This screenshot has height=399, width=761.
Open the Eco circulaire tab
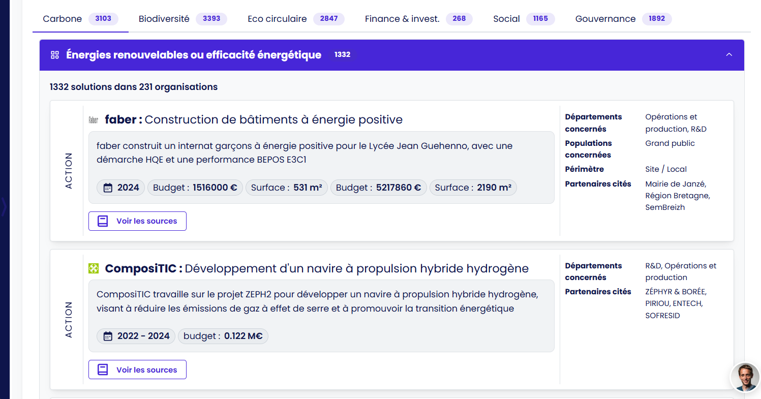click(x=295, y=19)
